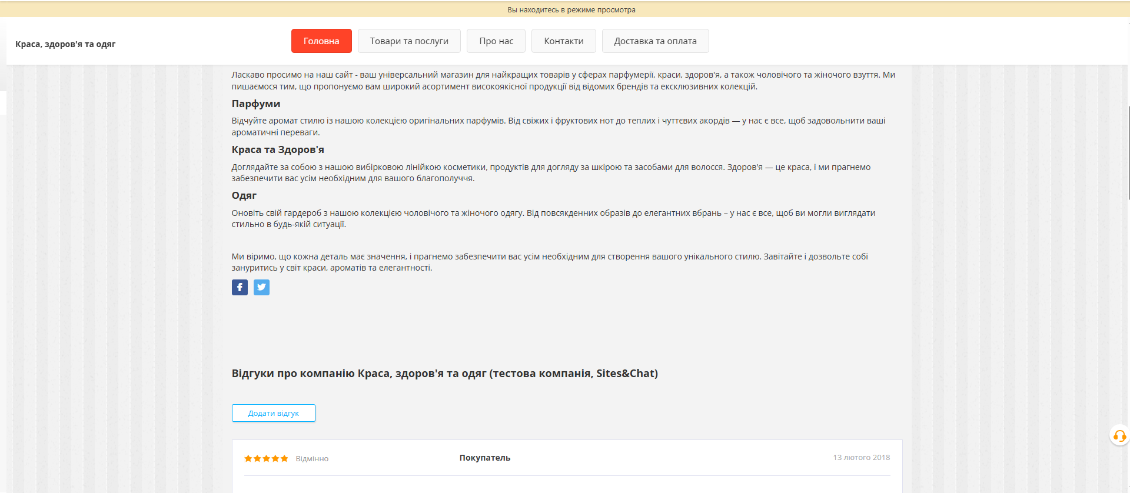Viewport: 1130px width, 493px height.
Task: Click the five-star rating on the review
Action: click(266, 458)
